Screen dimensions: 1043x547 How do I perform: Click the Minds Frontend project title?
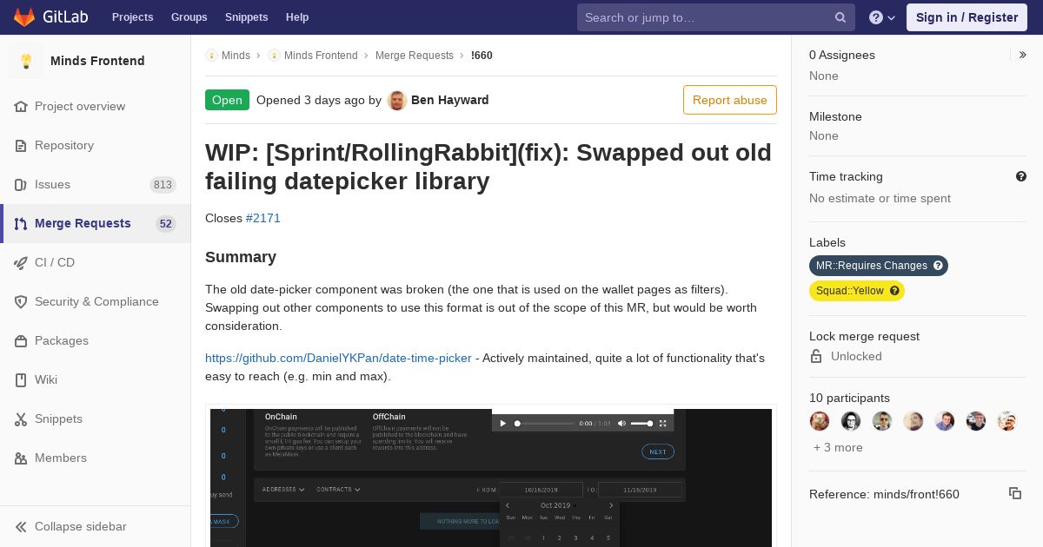(x=97, y=61)
